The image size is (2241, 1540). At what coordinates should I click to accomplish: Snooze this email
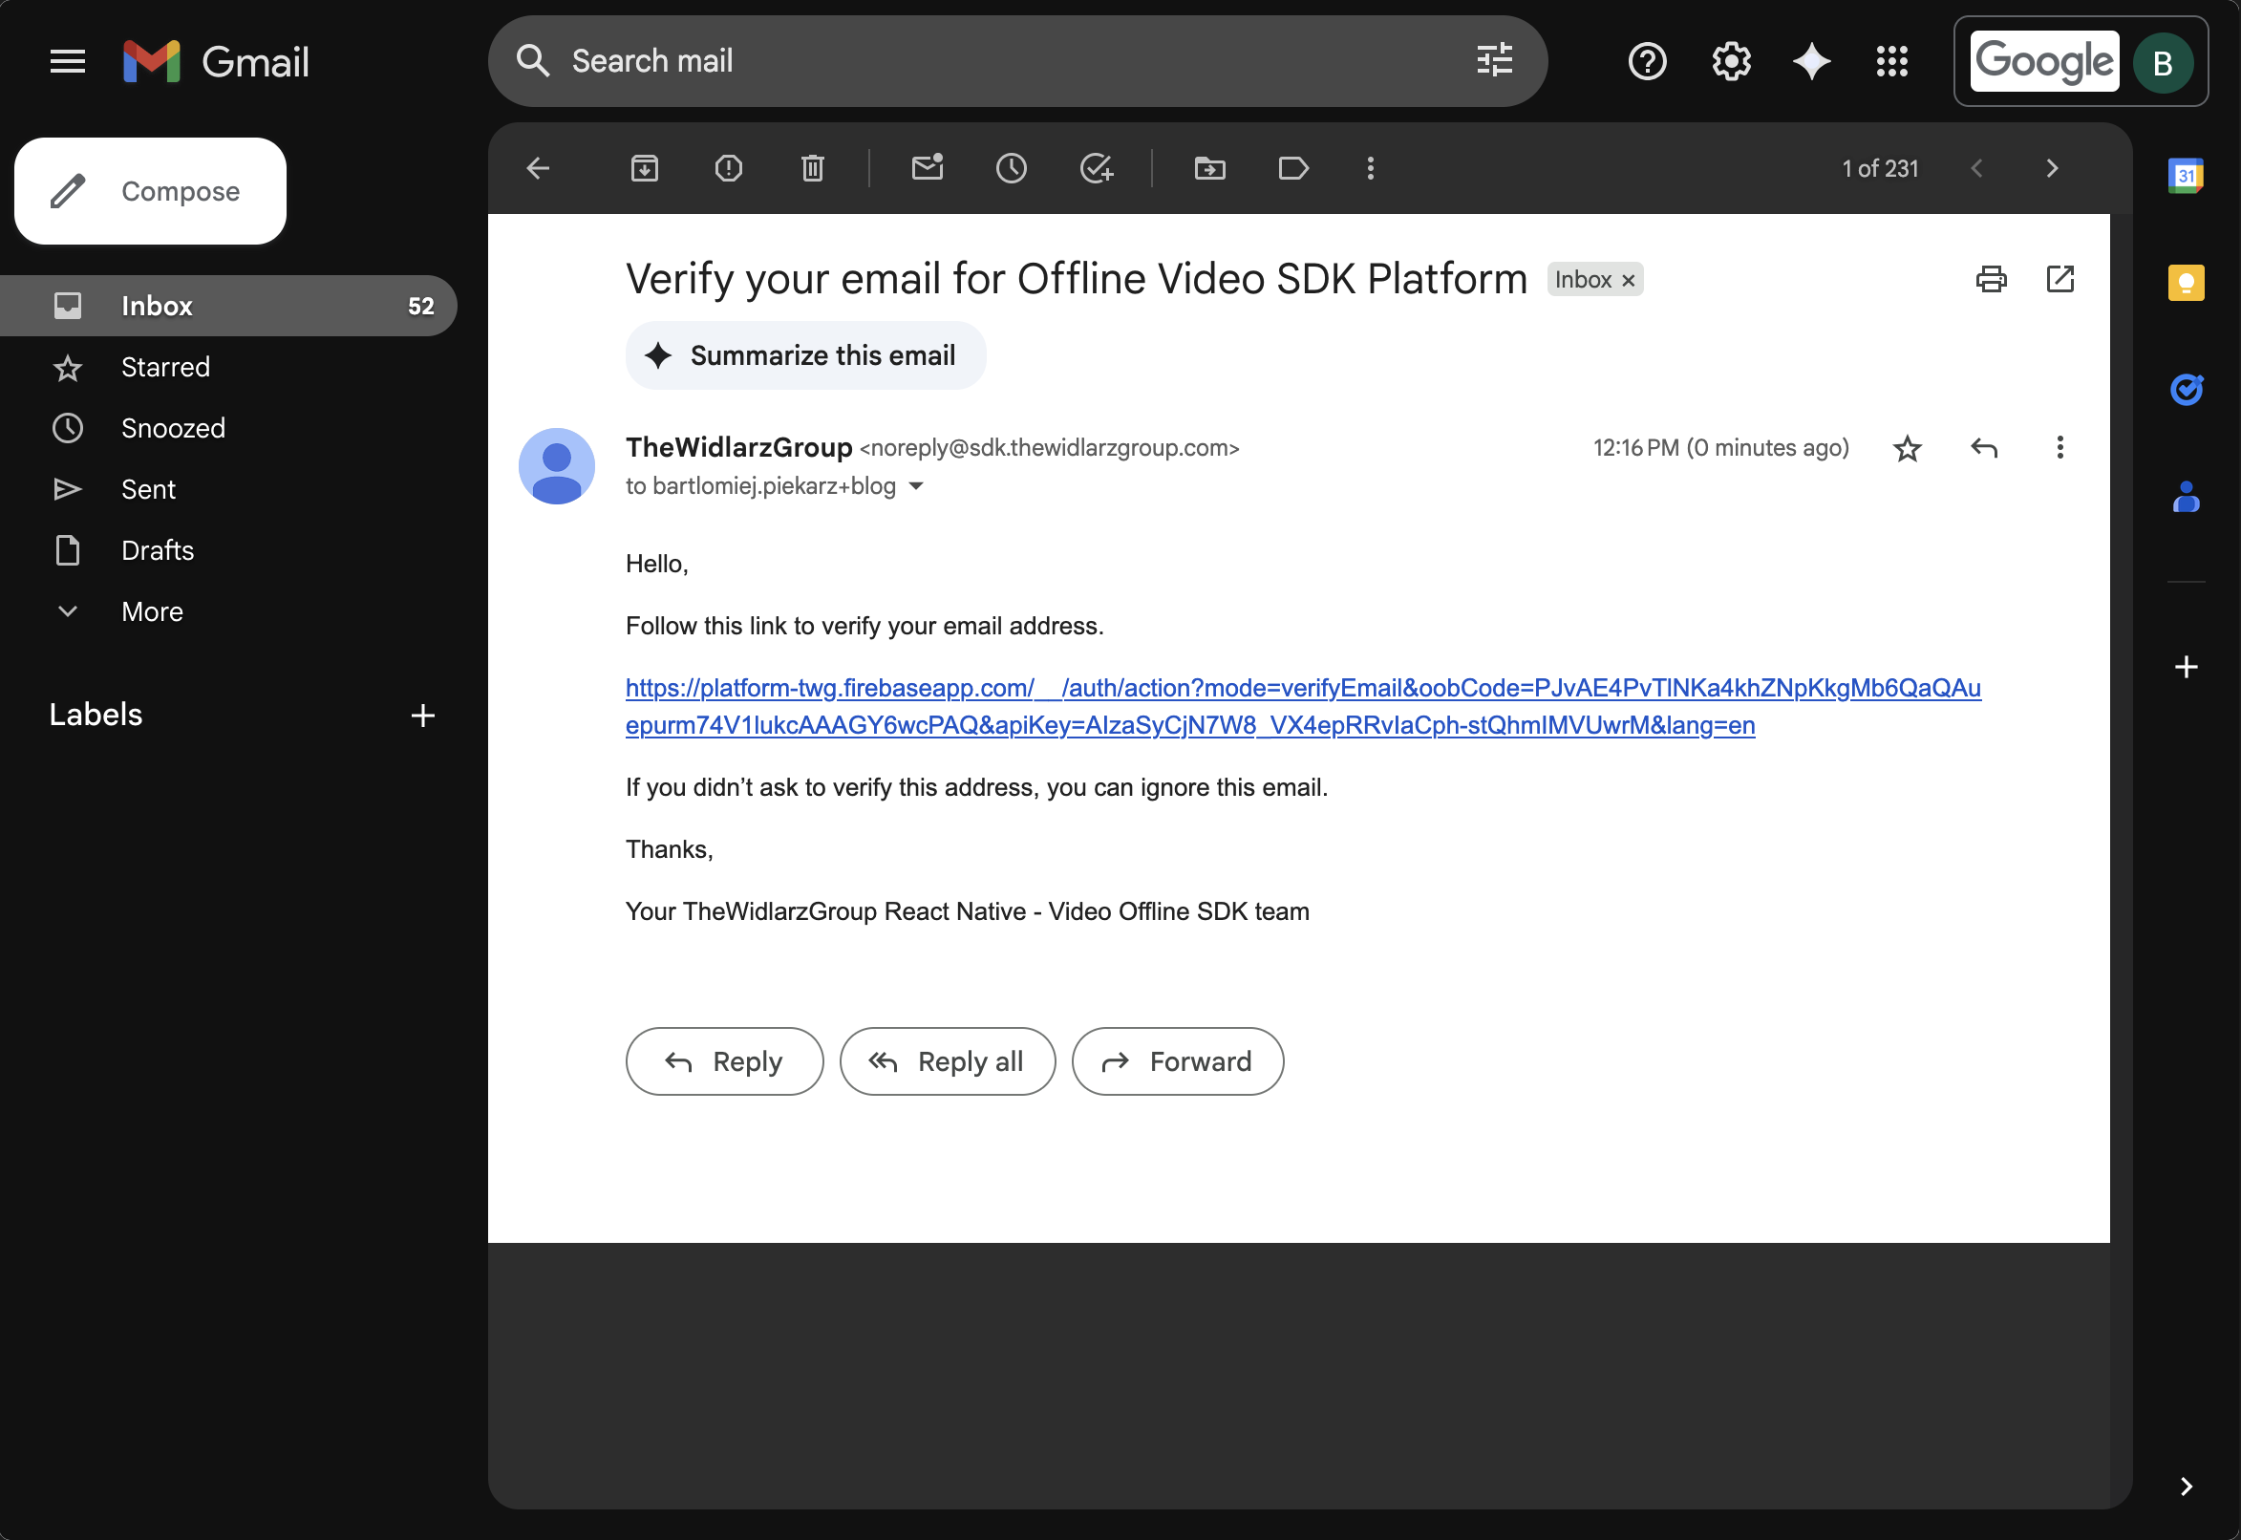1011,169
